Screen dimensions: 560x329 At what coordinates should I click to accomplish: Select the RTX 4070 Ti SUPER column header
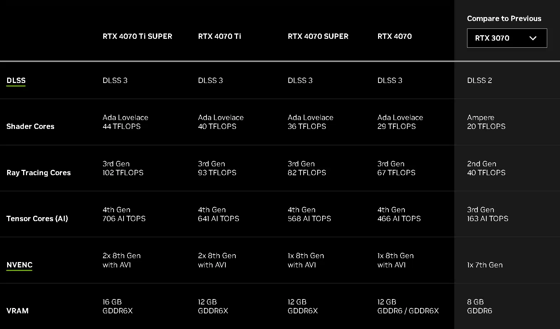coord(137,36)
